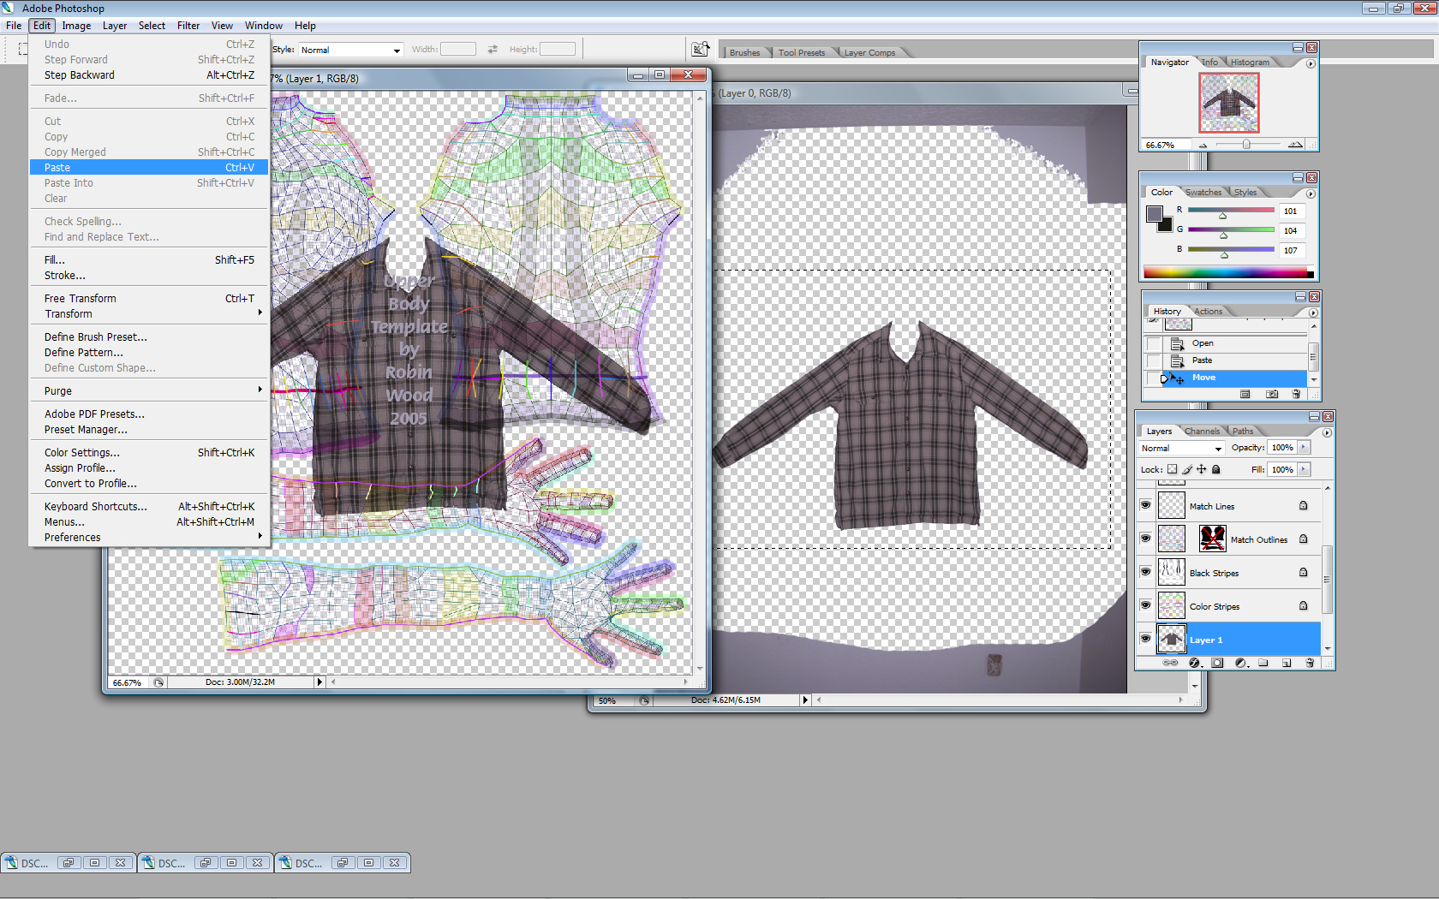Toggle visibility of Black Stripes layer
Screen dimensions: 1439x899
point(1145,572)
